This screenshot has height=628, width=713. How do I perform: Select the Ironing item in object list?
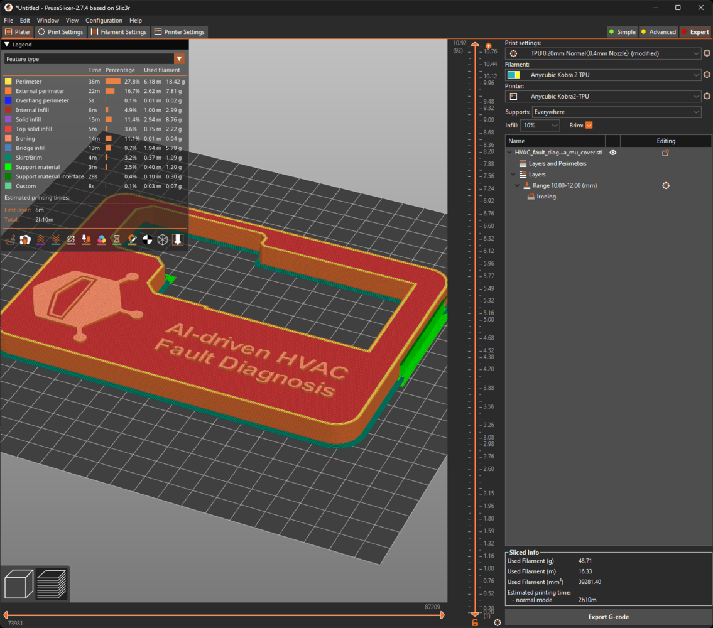click(x=546, y=197)
